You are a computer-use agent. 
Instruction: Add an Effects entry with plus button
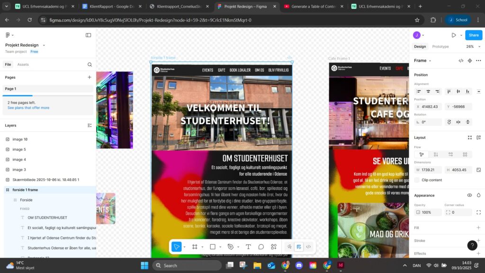[x=478, y=254]
